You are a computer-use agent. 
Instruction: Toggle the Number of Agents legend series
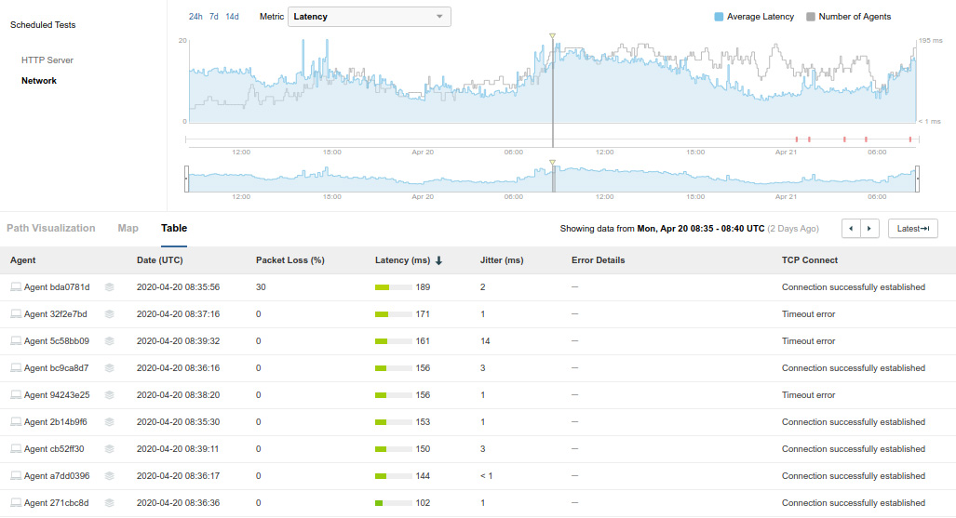848,17
